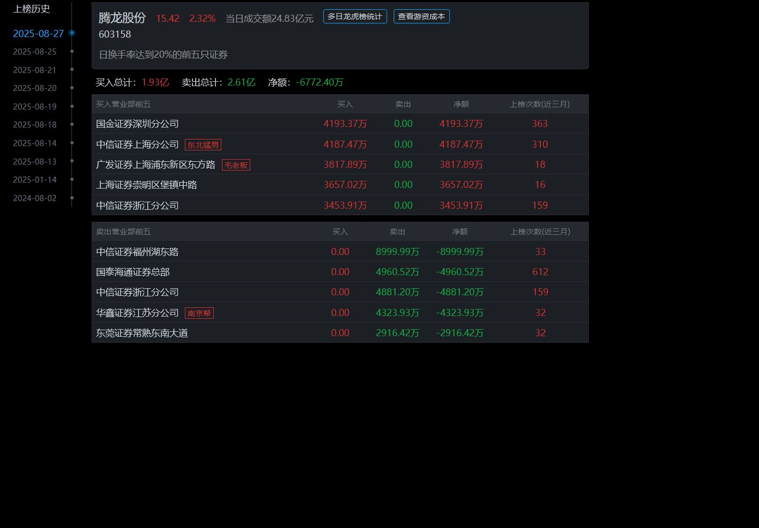This screenshot has height=528, width=759.
Task: Click the 买入总计 value 1.93亿
Action: pyautogui.click(x=155, y=82)
